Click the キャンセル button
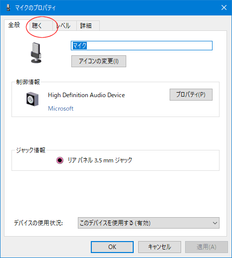The width and height of the screenshot is (232, 258). 160,247
